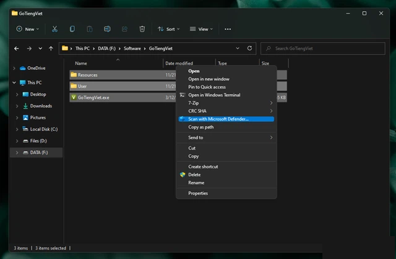Screen dimensions: 396x259
Task: Sort by the Size column header
Action: pyautogui.click(x=265, y=63)
